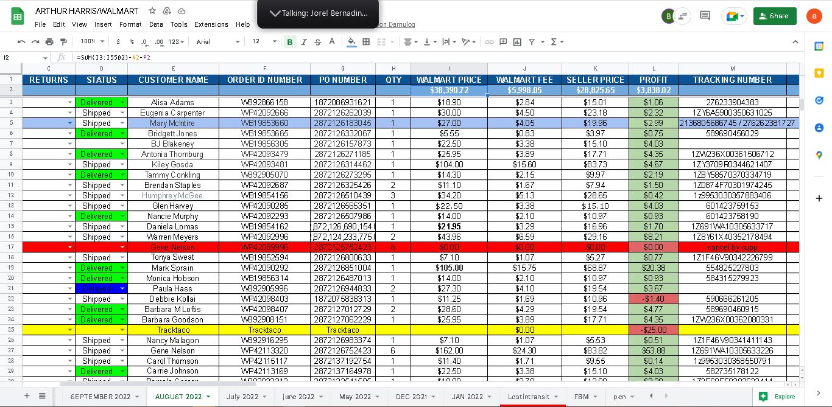Hide the menus with collapse arrow

click(x=795, y=42)
